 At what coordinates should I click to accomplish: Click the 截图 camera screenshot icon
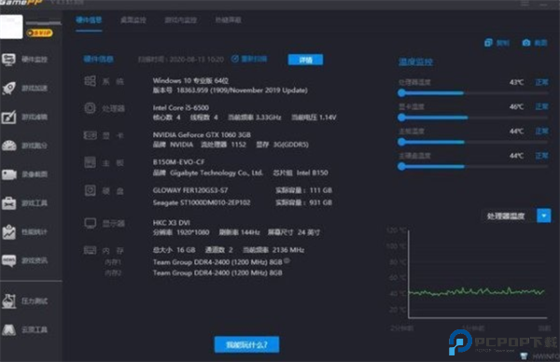click(526, 43)
